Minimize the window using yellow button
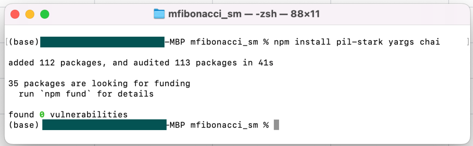473x146 pixels. 30,14
